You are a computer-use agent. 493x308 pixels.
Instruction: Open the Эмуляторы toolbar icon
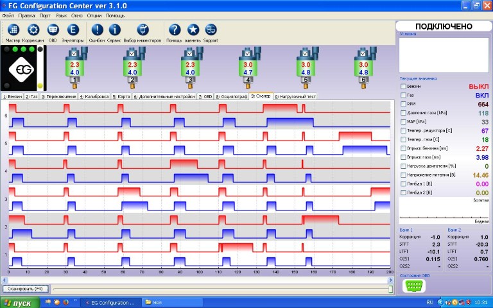[x=73, y=30]
